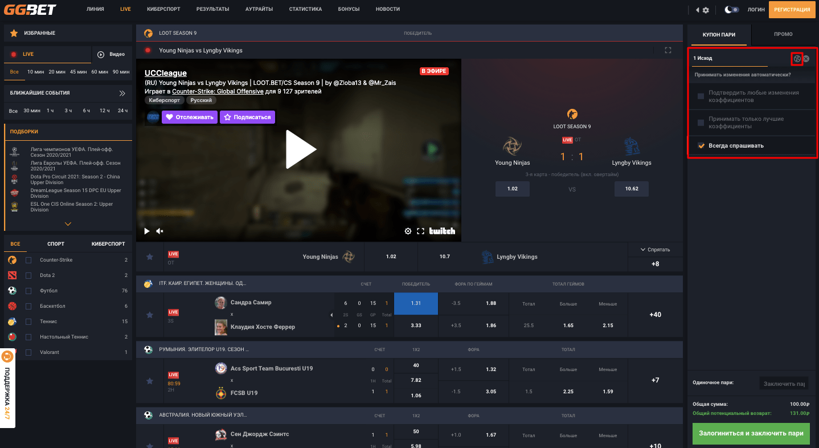Collapse stream with Спрятать
819x448 pixels.
click(x=655, y=250)
